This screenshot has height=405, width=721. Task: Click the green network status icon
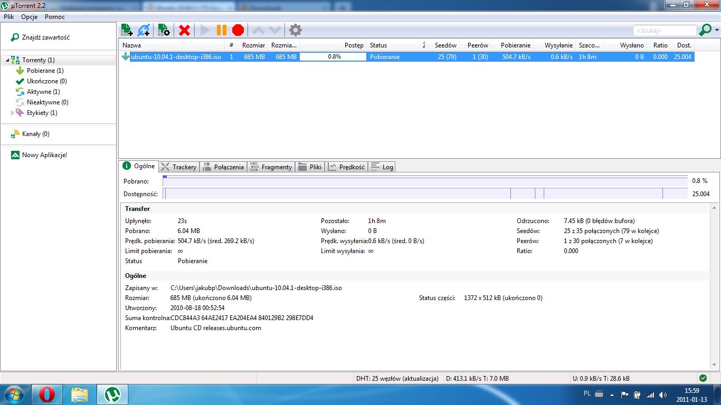[703, 378]
